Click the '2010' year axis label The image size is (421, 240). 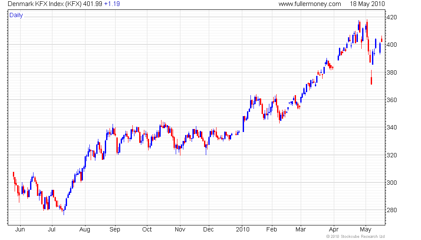pos(243,230)
